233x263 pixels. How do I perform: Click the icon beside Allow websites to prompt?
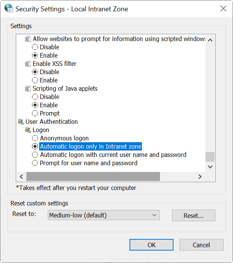(x=28, y=39)
